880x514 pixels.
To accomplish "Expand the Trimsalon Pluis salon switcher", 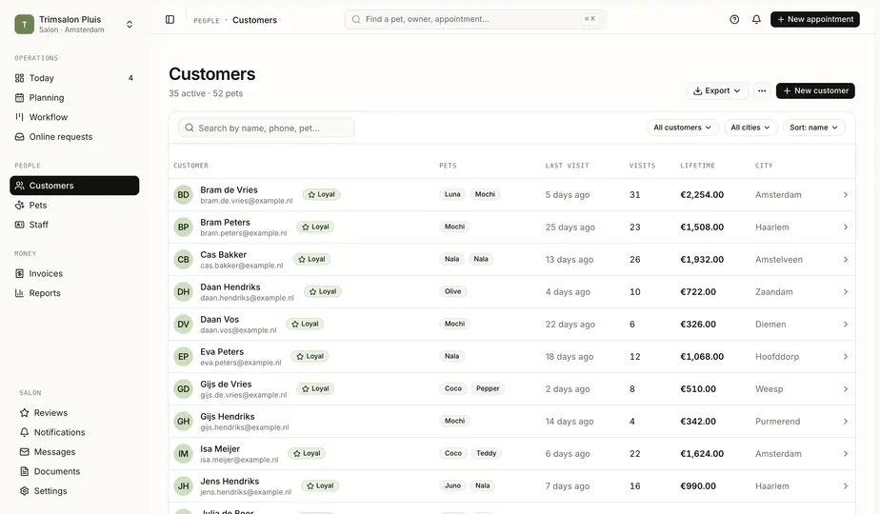I will (x=130, y=24).
